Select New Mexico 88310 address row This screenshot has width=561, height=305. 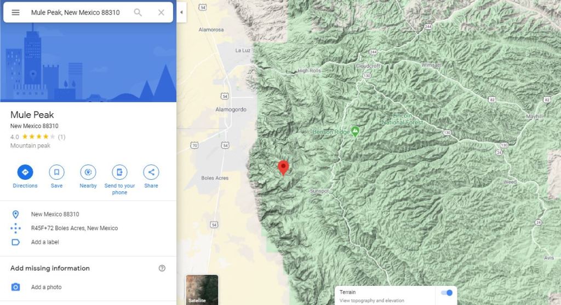click(88, 214)
